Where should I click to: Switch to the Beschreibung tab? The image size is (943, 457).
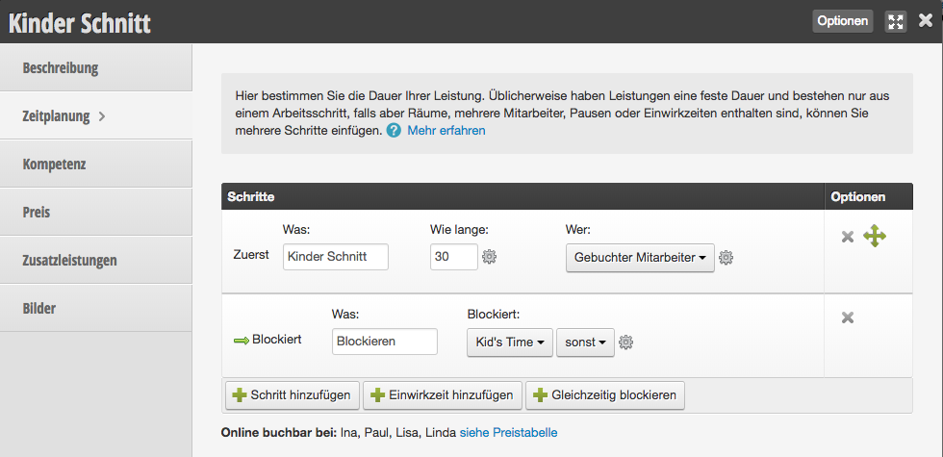point(96,67)
